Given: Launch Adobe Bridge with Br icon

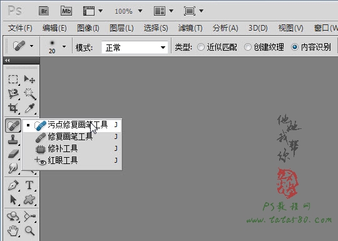Looking at the screenshot, I should pos(44,11).
